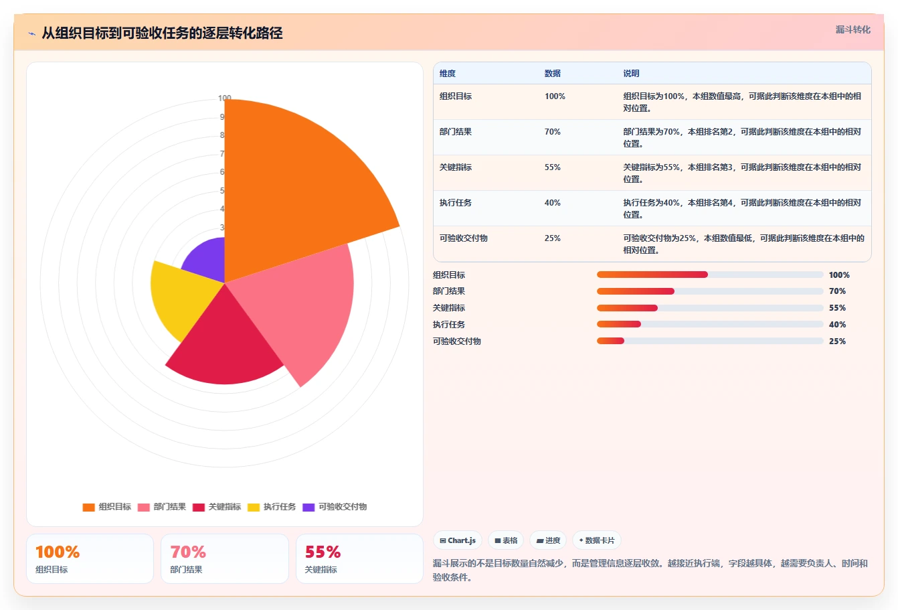The width and height of the screenshot is (898, 610).
Task: Click the 漏斗展示 summary paragraph
Action: tap(650, 570)
